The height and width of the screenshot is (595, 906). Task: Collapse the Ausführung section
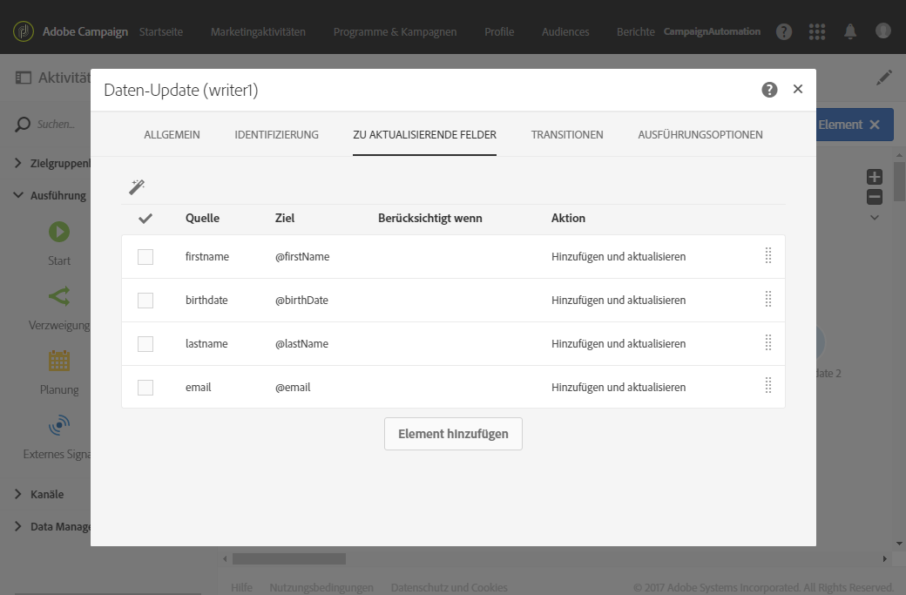click(x=19, y=195)
